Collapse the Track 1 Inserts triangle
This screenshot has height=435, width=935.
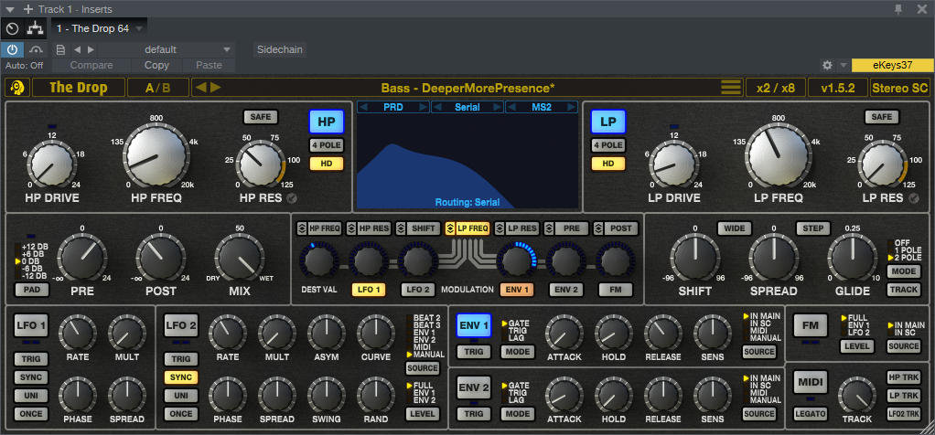point(10,9)
